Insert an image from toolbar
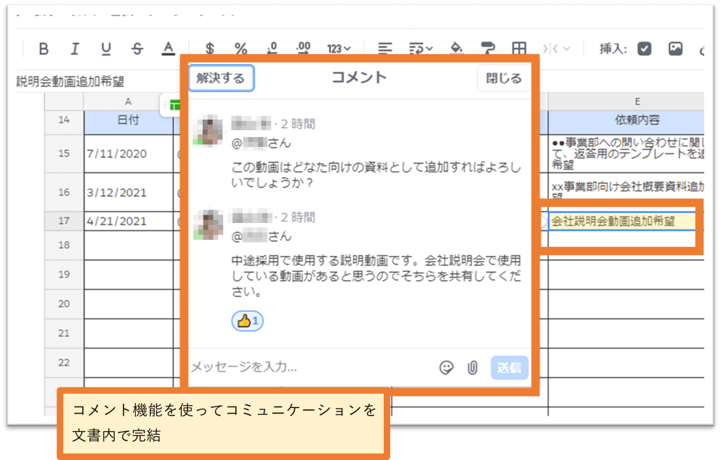Viewport: 721px width, 460px height. pyautogui.click(x=675, y=49)
